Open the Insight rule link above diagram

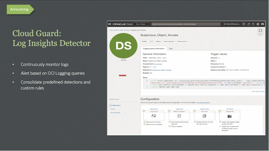179,109
